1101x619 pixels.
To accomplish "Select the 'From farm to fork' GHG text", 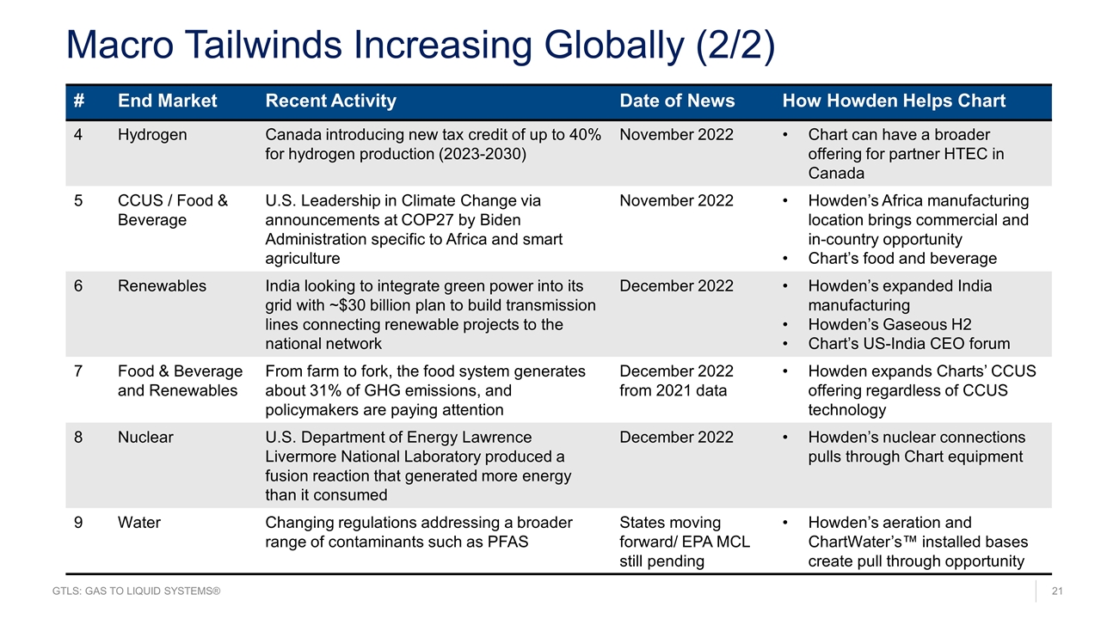I will tap(426, 390).
